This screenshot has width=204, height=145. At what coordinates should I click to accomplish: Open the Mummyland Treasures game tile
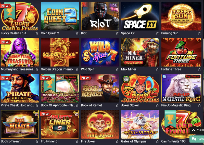tap(20, 52)
